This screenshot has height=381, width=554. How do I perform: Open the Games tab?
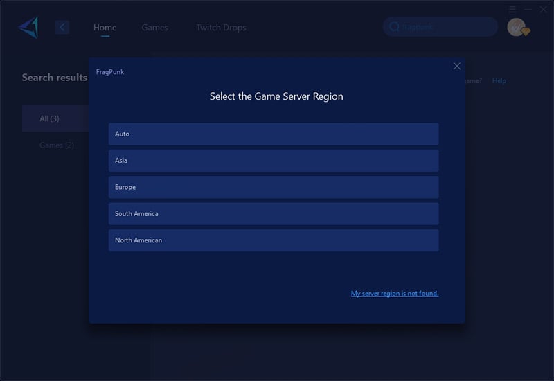[154, 27]
